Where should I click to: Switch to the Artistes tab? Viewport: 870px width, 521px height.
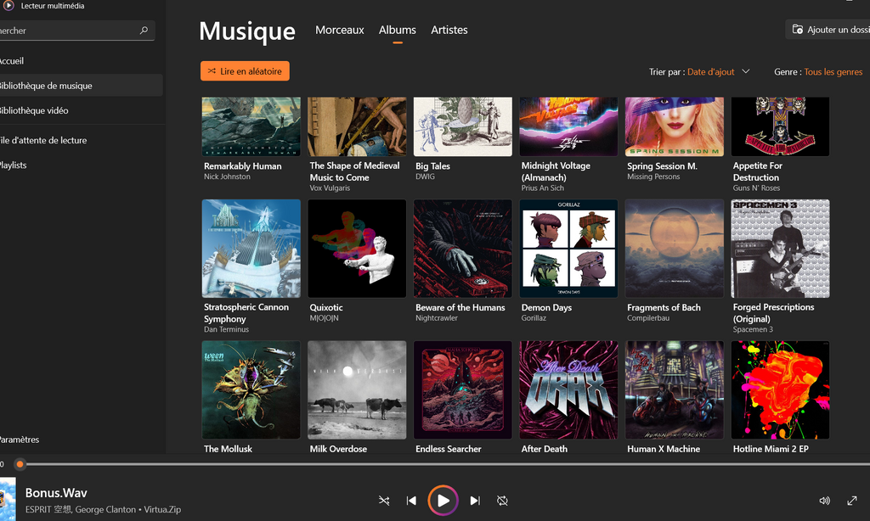coord(449,30)
